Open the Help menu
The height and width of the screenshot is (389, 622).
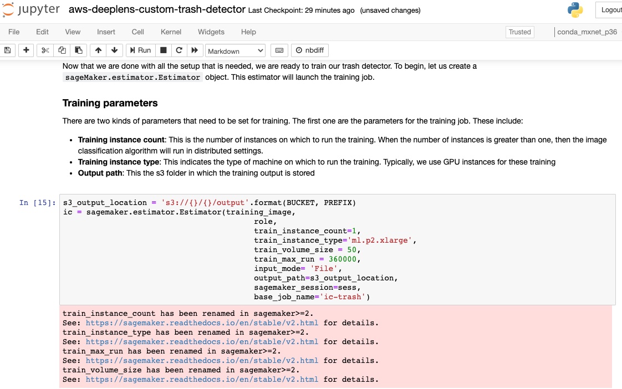(x=248, y=32)
